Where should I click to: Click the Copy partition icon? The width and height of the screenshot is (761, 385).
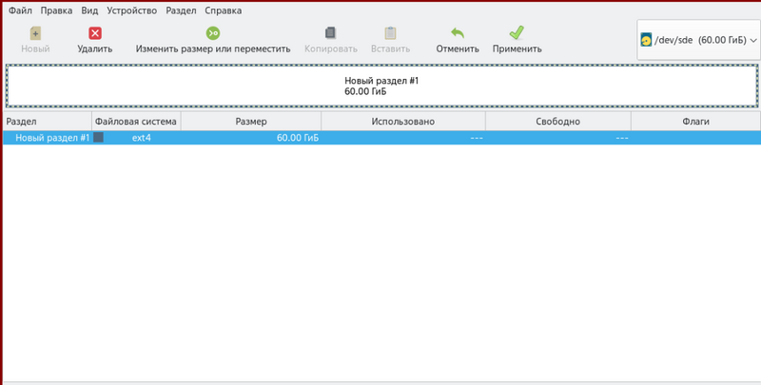pos(331,33)
